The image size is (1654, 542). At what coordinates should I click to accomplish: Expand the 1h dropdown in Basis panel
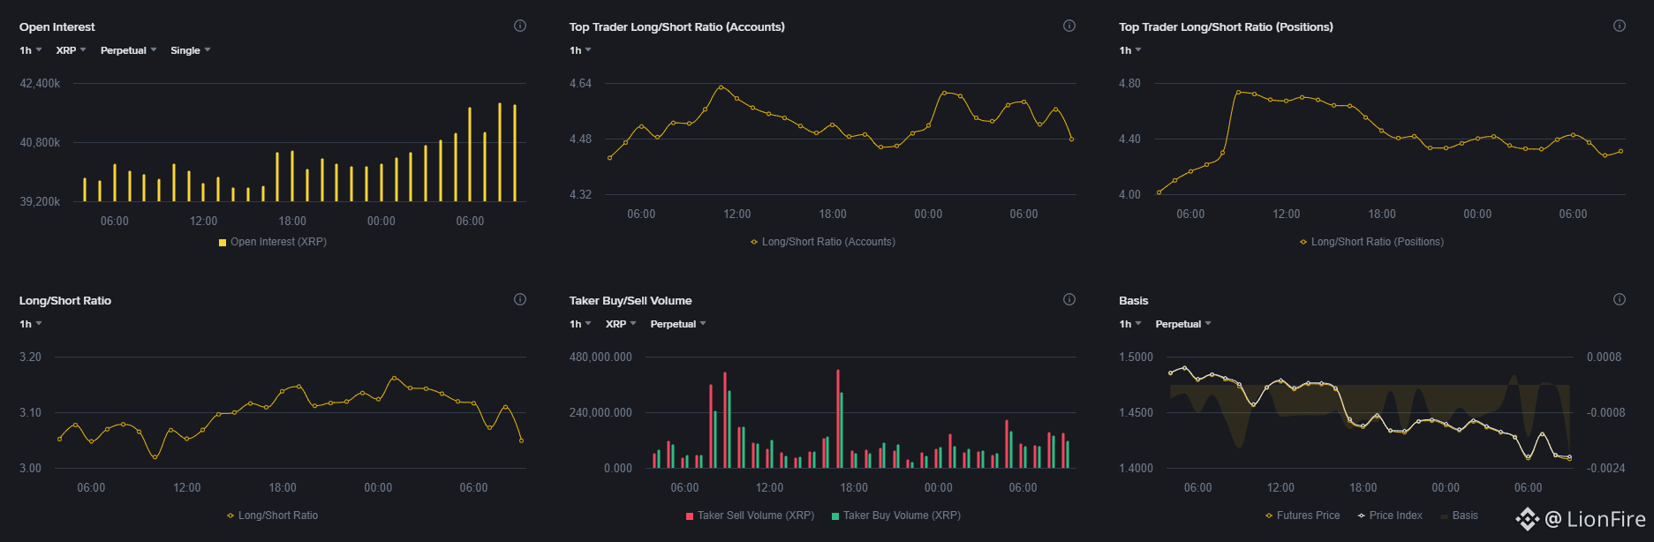click(x=1130, y=324)
